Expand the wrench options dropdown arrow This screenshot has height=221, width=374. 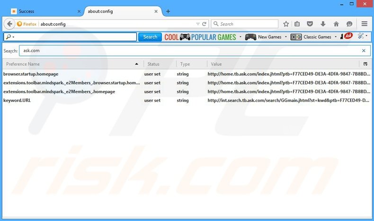click(366, 36)
